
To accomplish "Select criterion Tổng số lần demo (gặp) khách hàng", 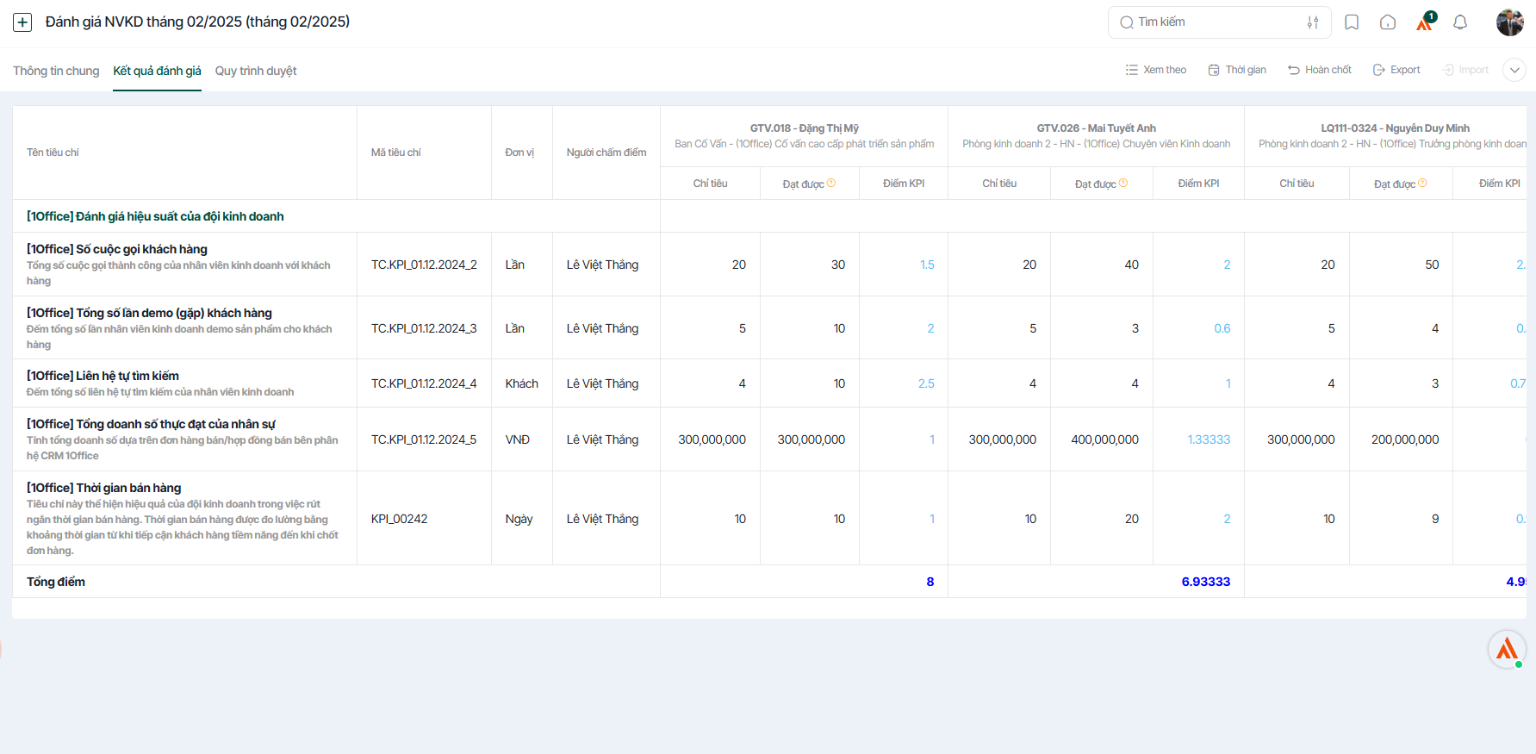I will point(149,313).
